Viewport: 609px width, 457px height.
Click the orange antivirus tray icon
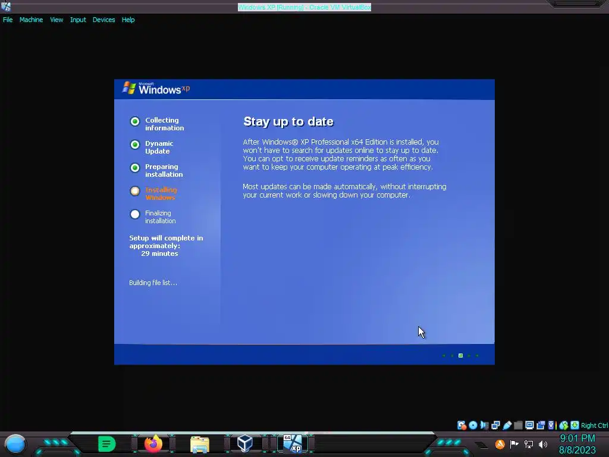tap(500, 444)
